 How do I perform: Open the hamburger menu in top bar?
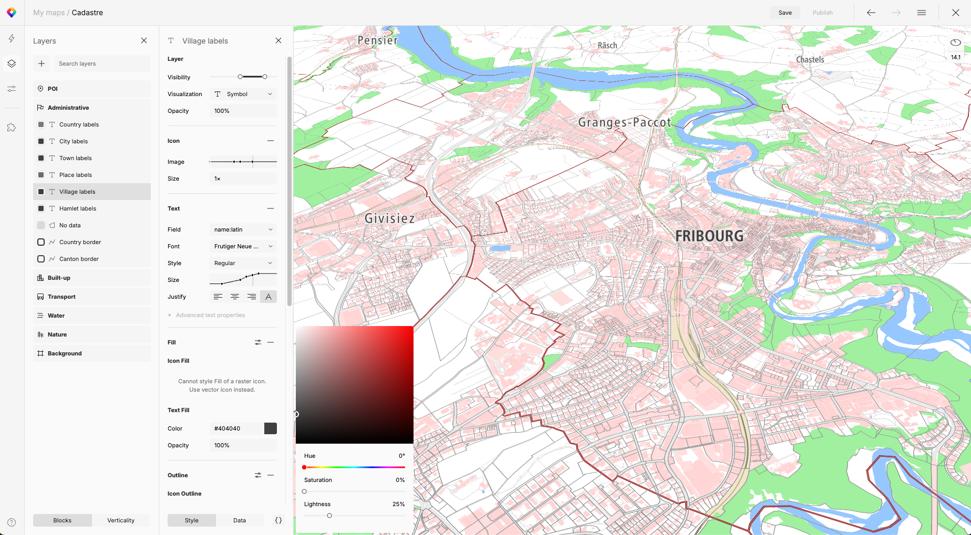click(x=921, y=13)
